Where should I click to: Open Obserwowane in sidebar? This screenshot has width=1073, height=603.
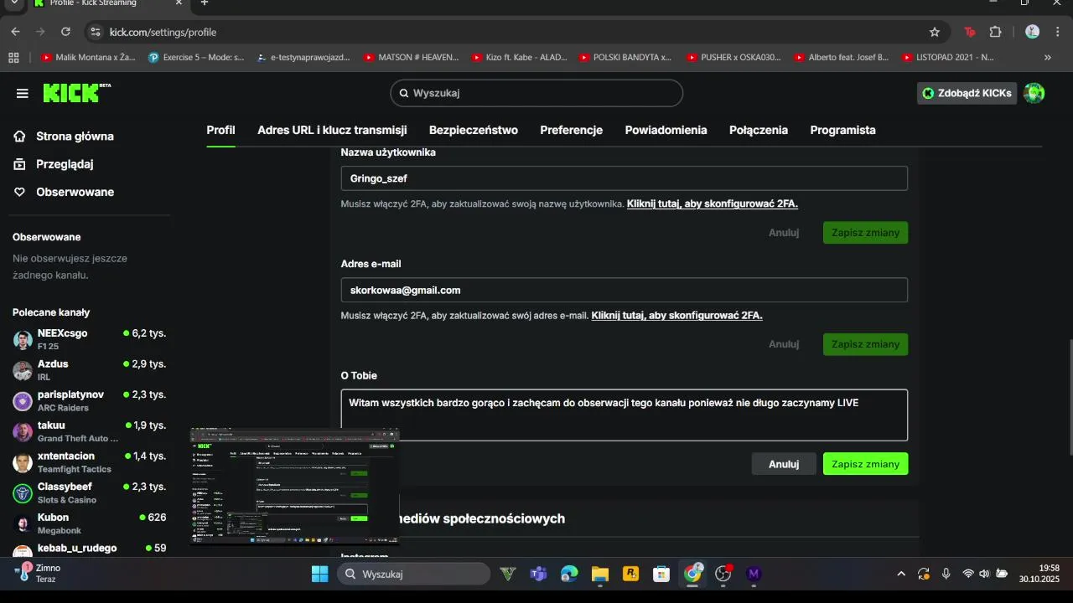pos(75,192)
